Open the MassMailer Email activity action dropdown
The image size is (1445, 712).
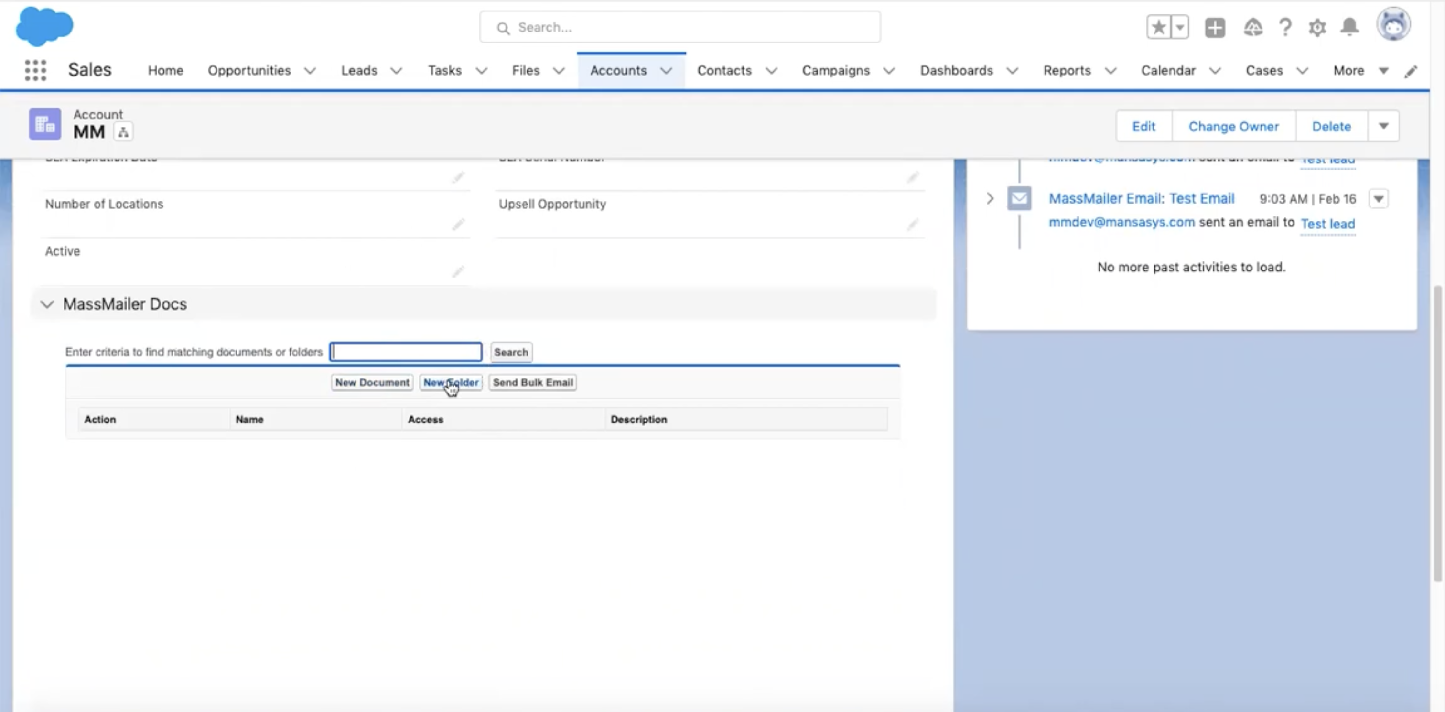pyautogui.click(x=1379, y=199)
